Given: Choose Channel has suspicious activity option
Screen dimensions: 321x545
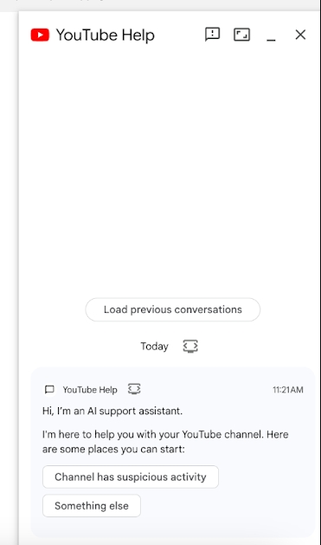Looking at the screenshot, I should coord(131,477).
